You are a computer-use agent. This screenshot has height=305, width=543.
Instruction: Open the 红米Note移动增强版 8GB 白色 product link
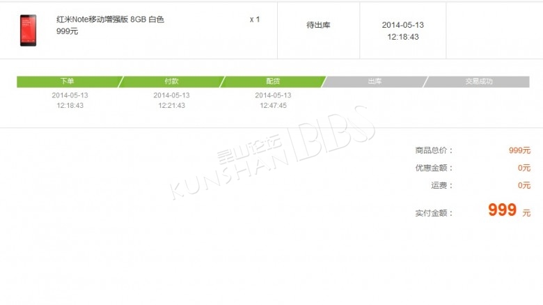pos(110,19)
